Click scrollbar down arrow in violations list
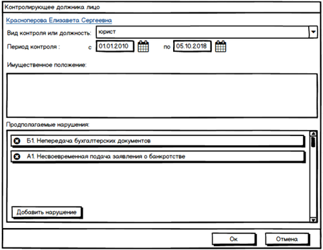The image size is (323, 250). tap(313, 220)
